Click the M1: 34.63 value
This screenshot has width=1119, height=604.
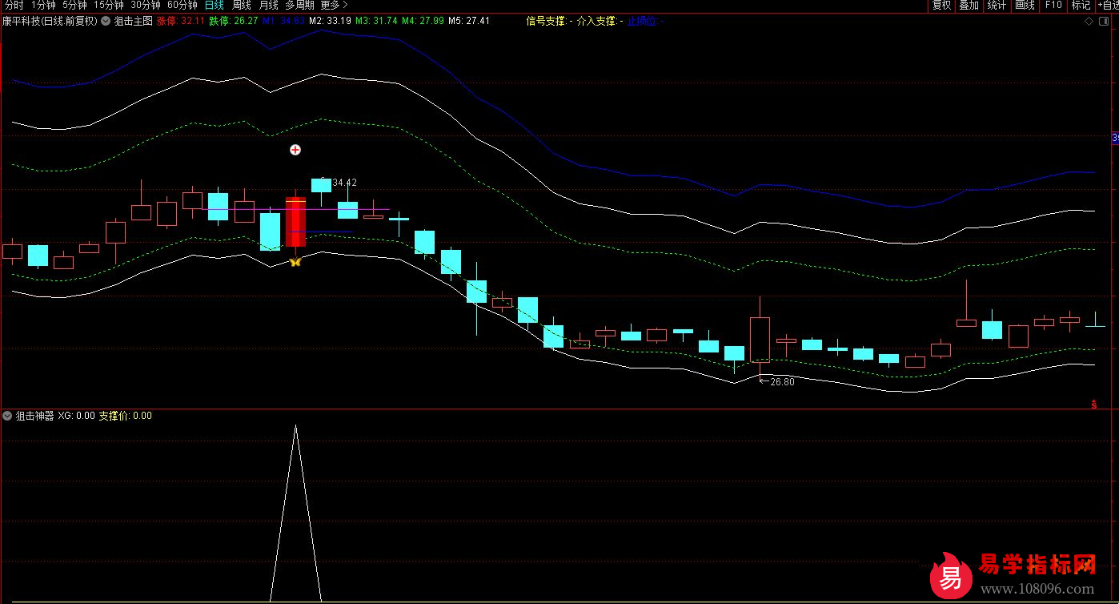[284, 21]
